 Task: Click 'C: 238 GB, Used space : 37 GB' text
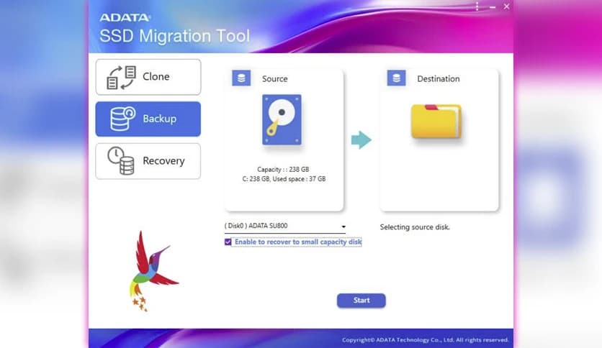coord(284,179)
